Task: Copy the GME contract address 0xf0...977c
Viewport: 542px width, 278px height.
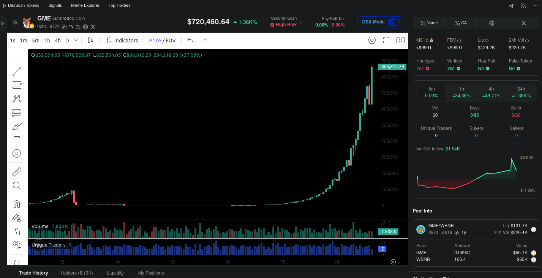Action: 64,27
